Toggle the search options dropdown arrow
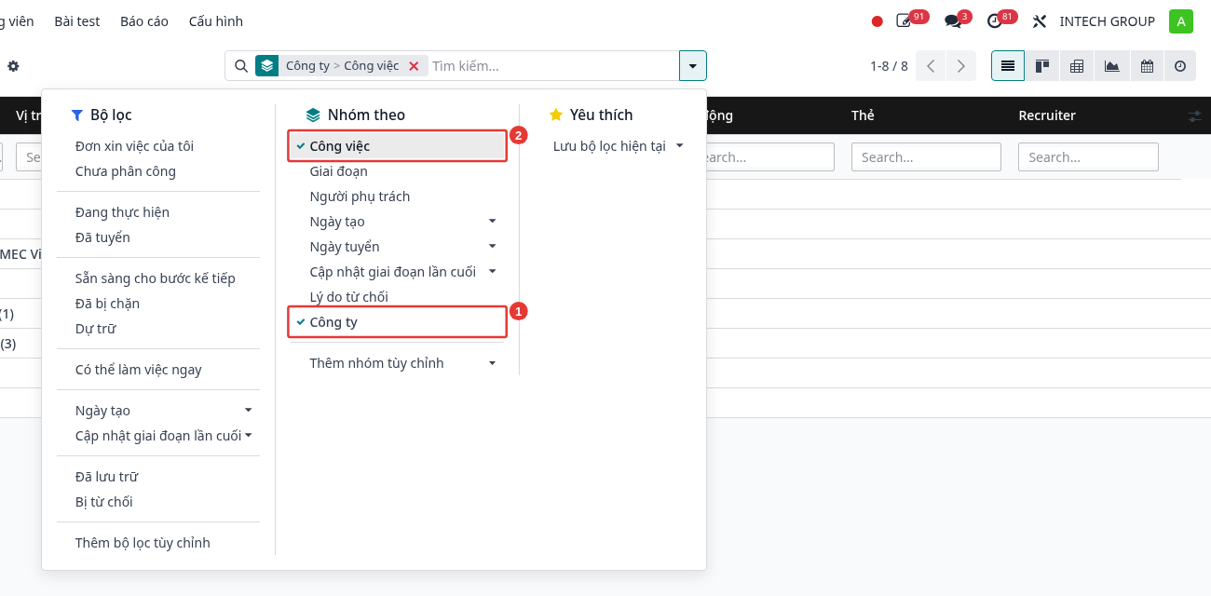Image resolution: width=1211 pixels, height=596 pixels. tap(692, 66)
